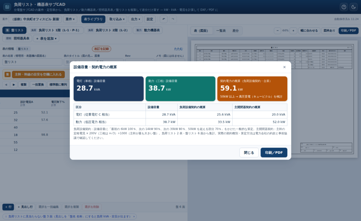The width and height of the screenshot is (361, 221).
Task: Open the help icon in the header
Action: tap(344, 7)
